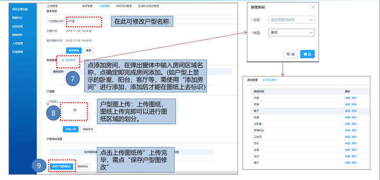
Task: Delete the 走廊 room row
Action: click(354, 150)
